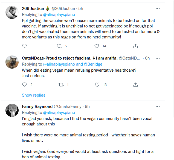Screen dimensions: 174x160
Task: Reply to 269 Justice's tweet
Action: point(24,46)
